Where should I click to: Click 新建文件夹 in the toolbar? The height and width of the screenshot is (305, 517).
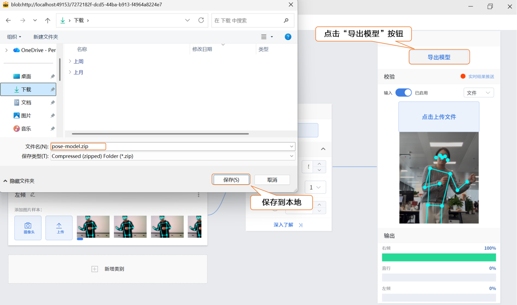click(x=46, y=37)
